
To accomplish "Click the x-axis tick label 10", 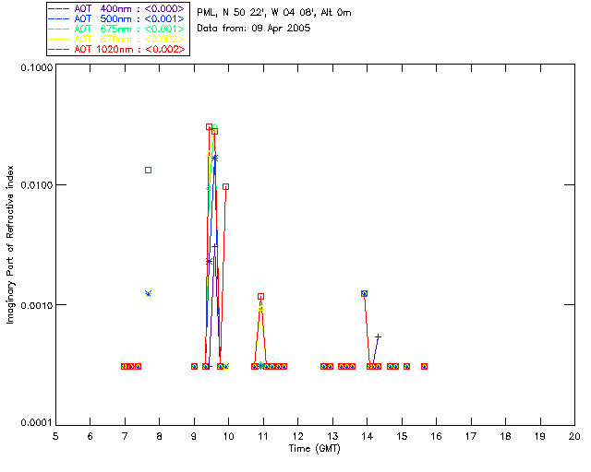I will point(228,436).
